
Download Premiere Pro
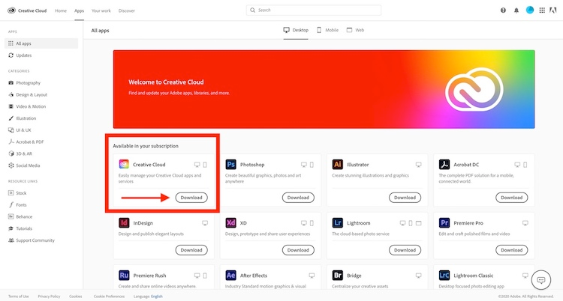click(x=512, y=250)
